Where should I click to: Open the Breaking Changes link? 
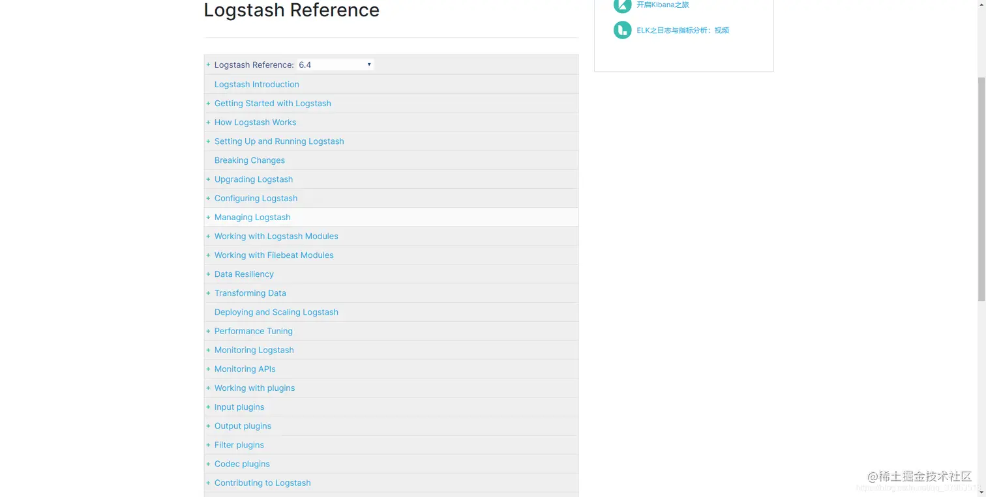(x=250, y=160)
